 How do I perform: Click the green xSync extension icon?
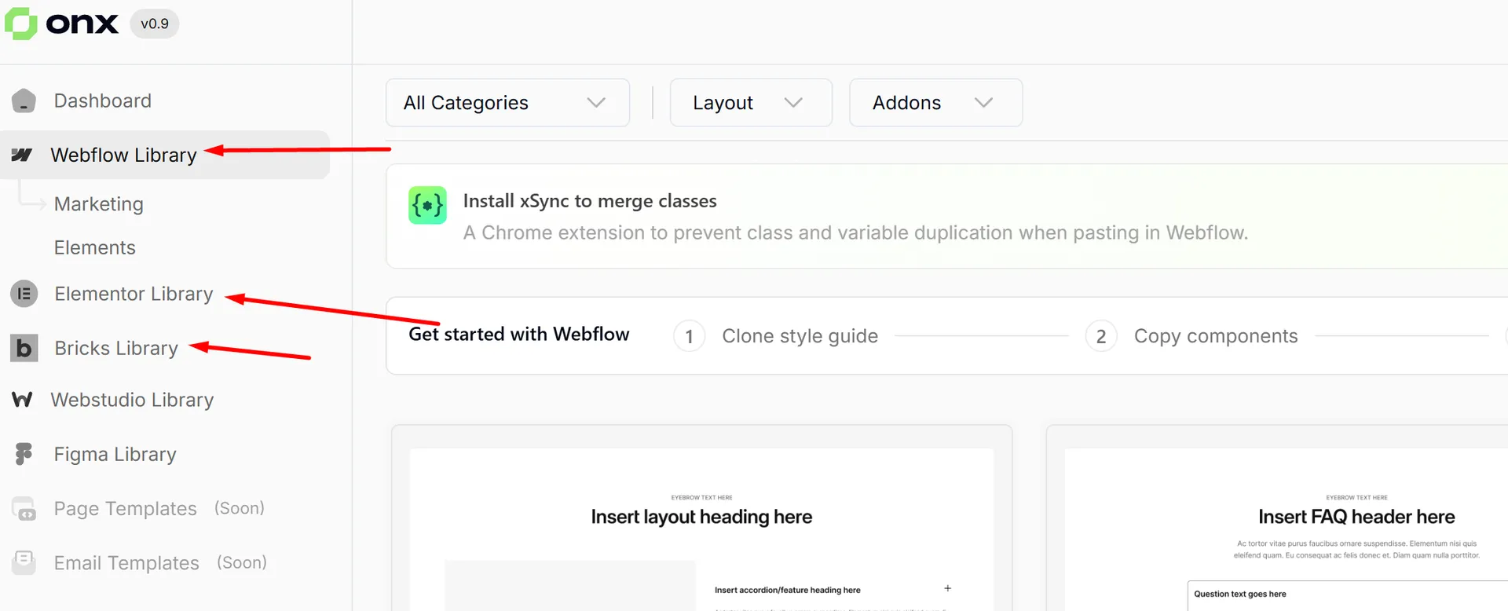[427, 206]
